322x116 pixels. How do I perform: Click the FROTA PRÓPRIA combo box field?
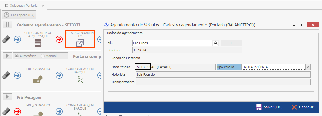click(273, 67)
